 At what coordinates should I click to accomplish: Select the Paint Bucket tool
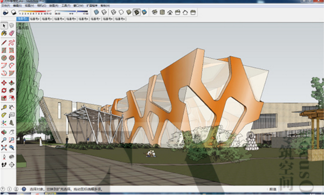pyautogui.click(x=4, y=33)
